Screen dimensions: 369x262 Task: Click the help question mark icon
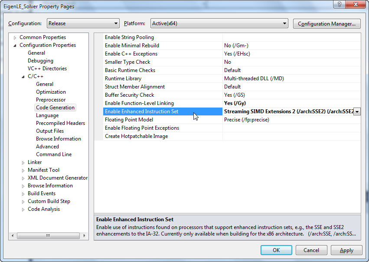coord(339,6)
